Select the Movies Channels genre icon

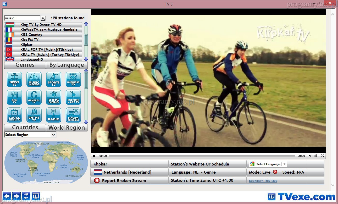pyautogui.click(x=73, y=115)
